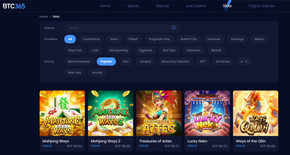Go to the Esports section
The width and height of the screenshot is (290, 155).
click(x=162, y=6)
